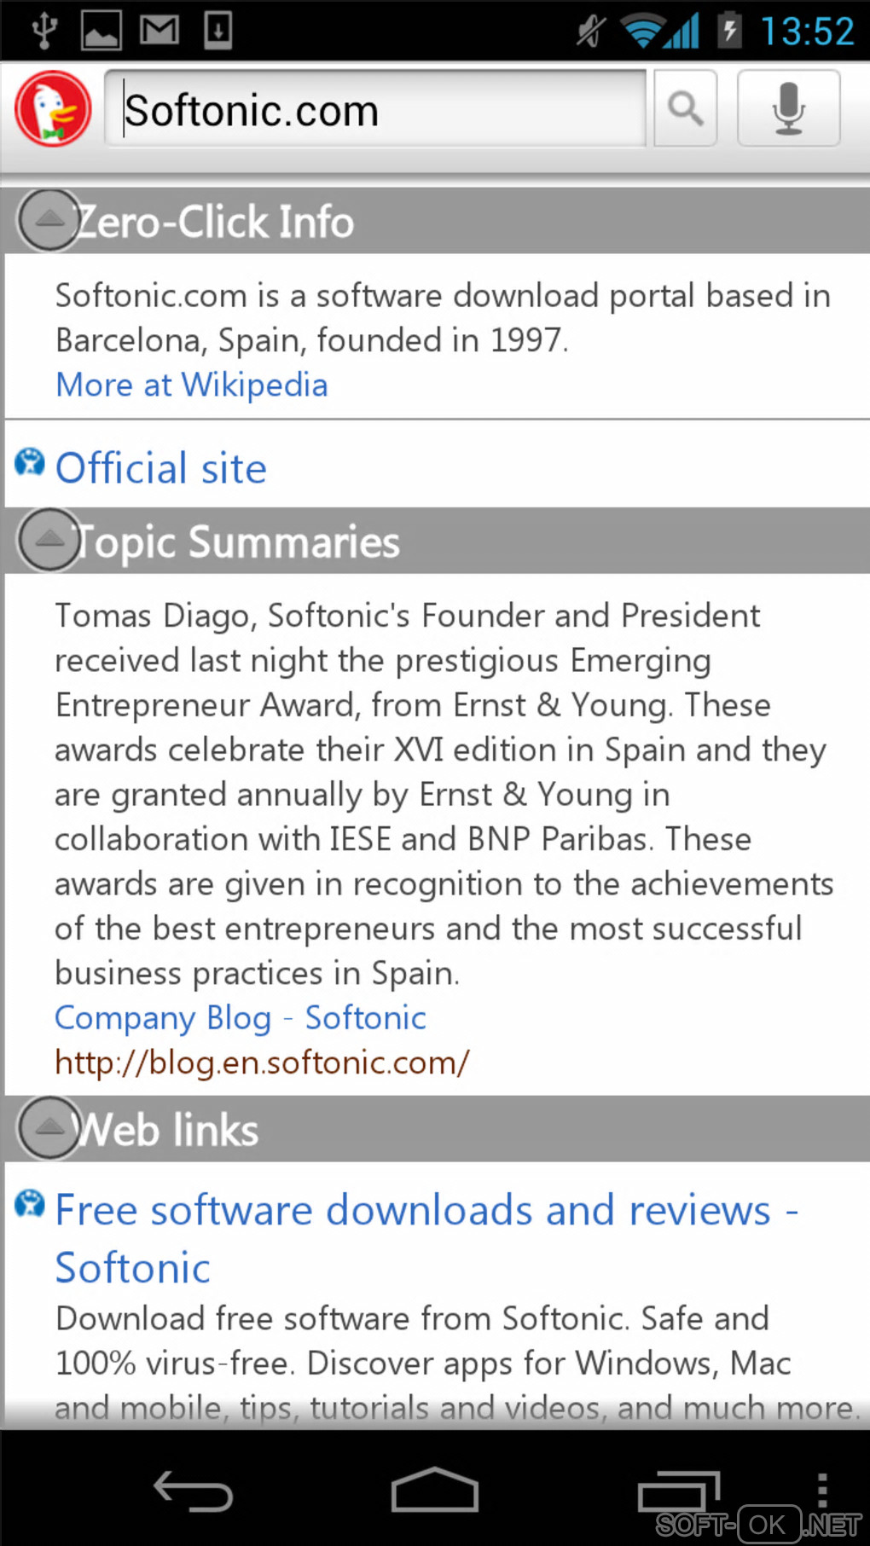Open the Official site link
The image size is (870, 1546).
161,469
